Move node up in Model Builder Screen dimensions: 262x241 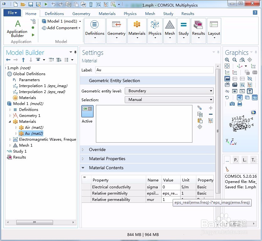[23, 60]
